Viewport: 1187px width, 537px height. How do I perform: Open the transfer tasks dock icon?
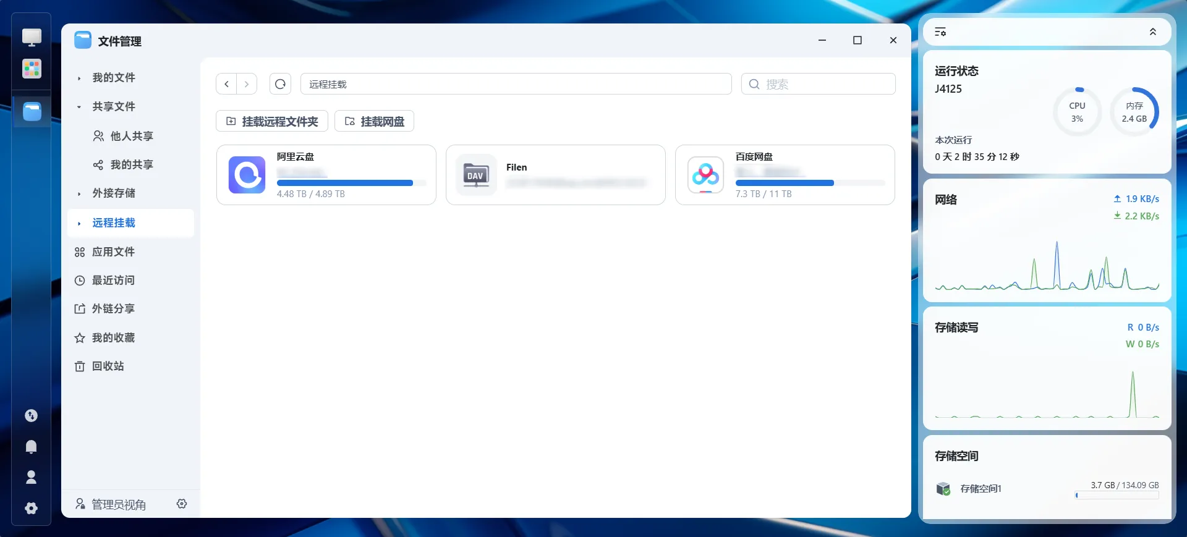point(32,416)
